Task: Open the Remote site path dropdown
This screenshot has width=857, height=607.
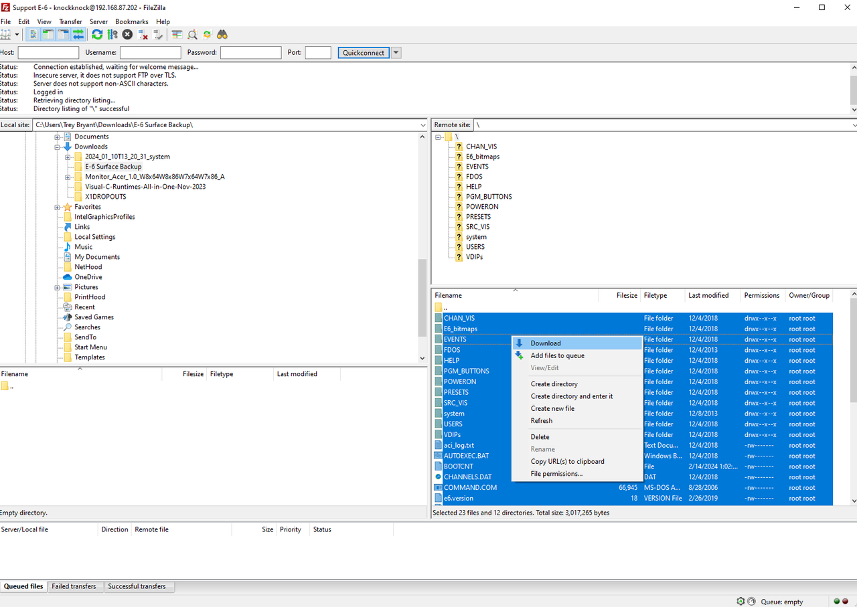Action: tap(854, 125)
